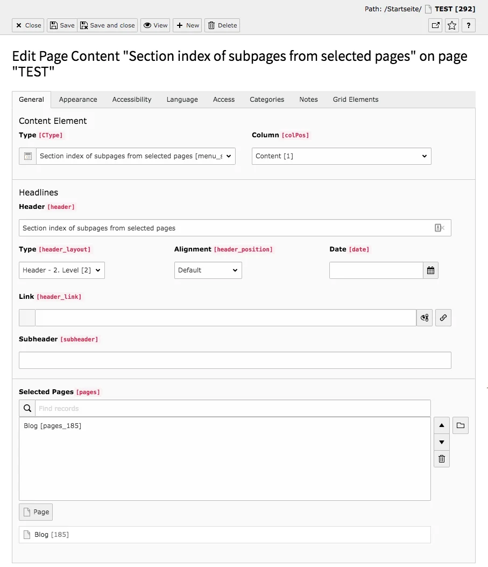The height and width of the screenshot is (567, 488).
Task: Create a new page with the Page button
Action: 36,512
